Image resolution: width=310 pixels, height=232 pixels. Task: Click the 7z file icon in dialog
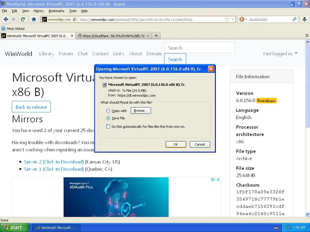coord(104,85)
